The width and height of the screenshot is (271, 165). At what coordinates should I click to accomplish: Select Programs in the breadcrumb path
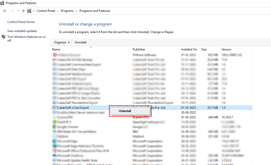[x=67, y=11]
